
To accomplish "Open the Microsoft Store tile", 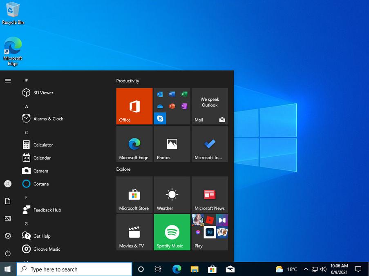I will coord(134,194).
